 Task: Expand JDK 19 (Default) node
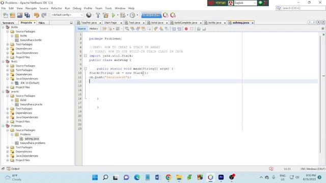[12, 83]
